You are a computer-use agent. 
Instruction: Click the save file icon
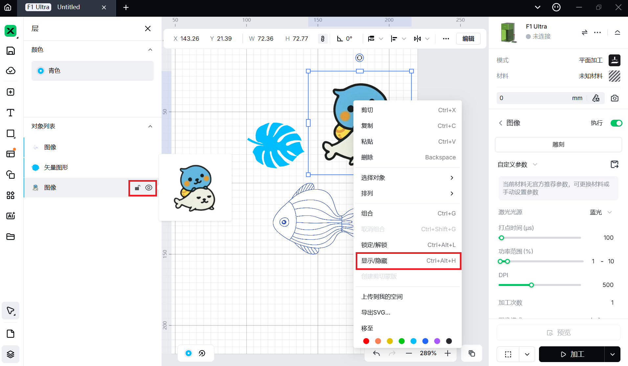(x=11, y=51)
